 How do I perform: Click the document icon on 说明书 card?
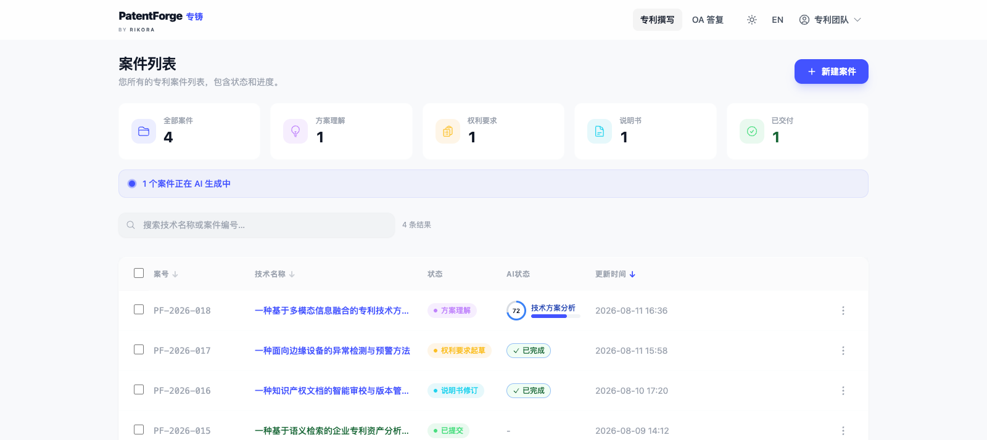[600, 131]
